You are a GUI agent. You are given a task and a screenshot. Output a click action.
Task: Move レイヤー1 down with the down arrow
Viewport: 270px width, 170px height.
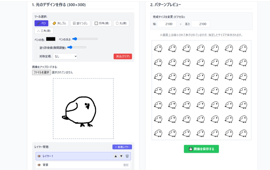click(121, 156)
